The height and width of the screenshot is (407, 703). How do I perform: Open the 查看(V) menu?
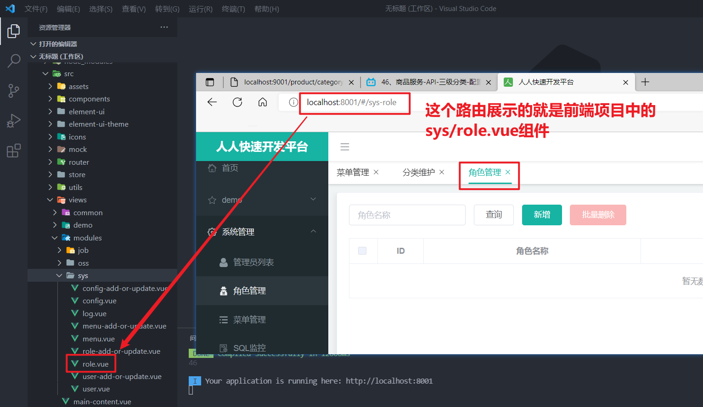coord(134,9)
